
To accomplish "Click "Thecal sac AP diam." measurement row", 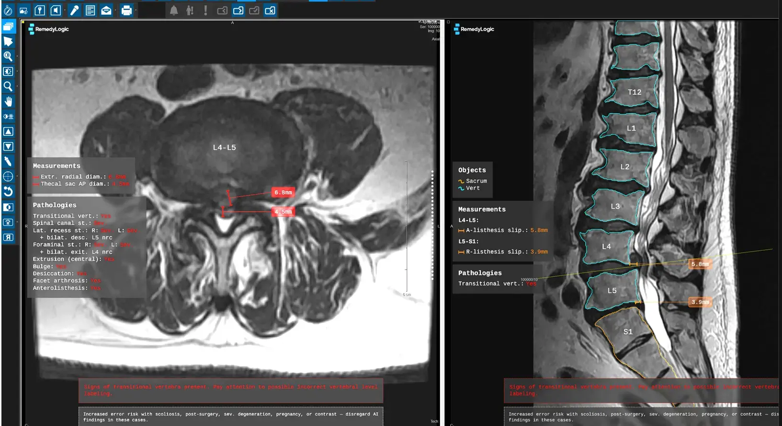I will point(81,184).
